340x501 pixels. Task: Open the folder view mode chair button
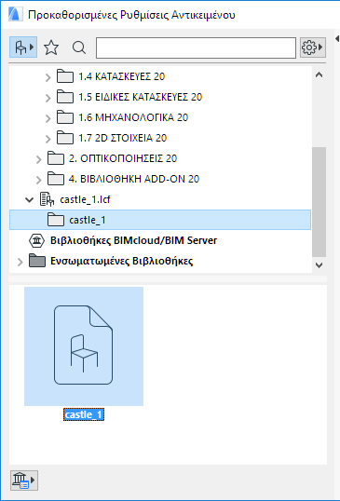pyautogui.click(x=23, y=47)
